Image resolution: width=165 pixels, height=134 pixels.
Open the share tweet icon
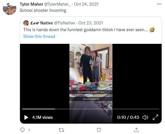point(137,130)
